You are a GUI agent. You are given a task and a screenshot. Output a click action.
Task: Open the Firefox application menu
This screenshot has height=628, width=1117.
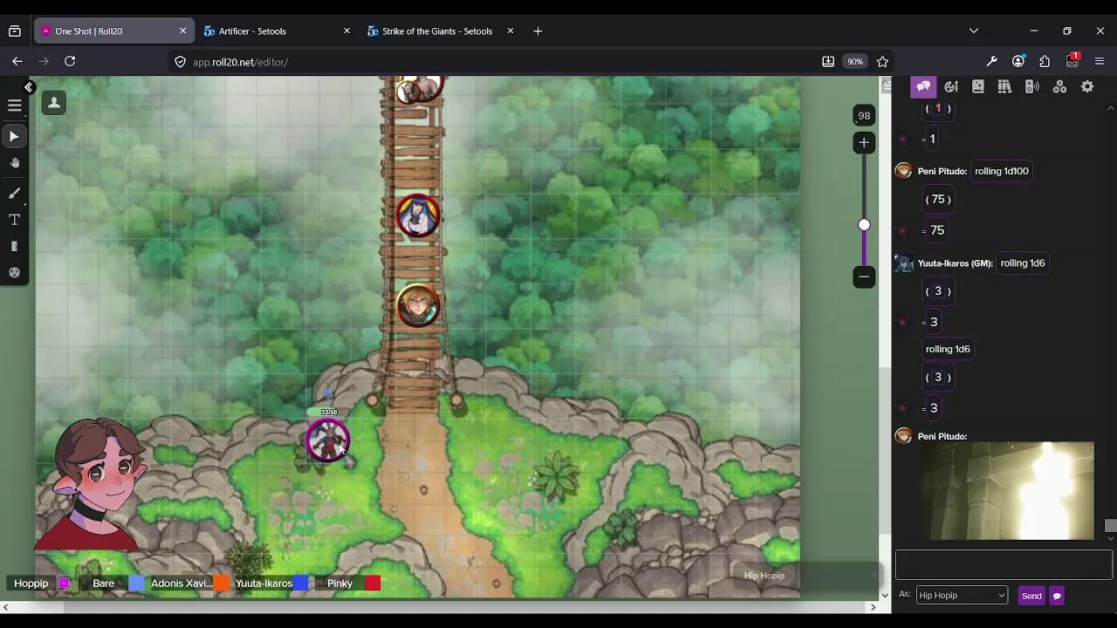click(x=1100, y=61)
